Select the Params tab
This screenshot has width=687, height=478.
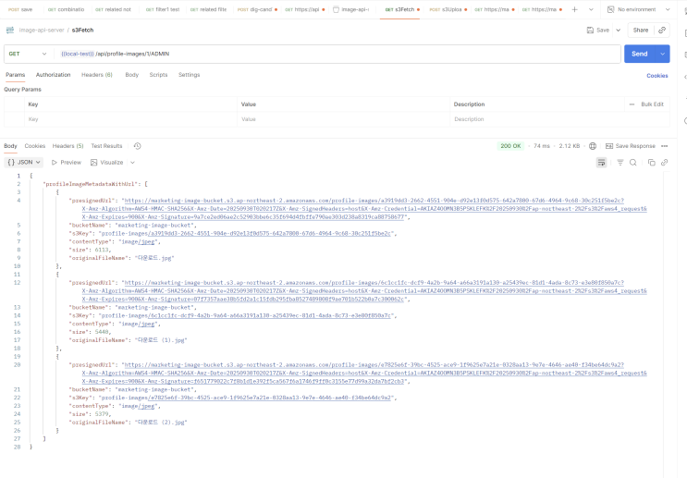[x=16, y=75]
